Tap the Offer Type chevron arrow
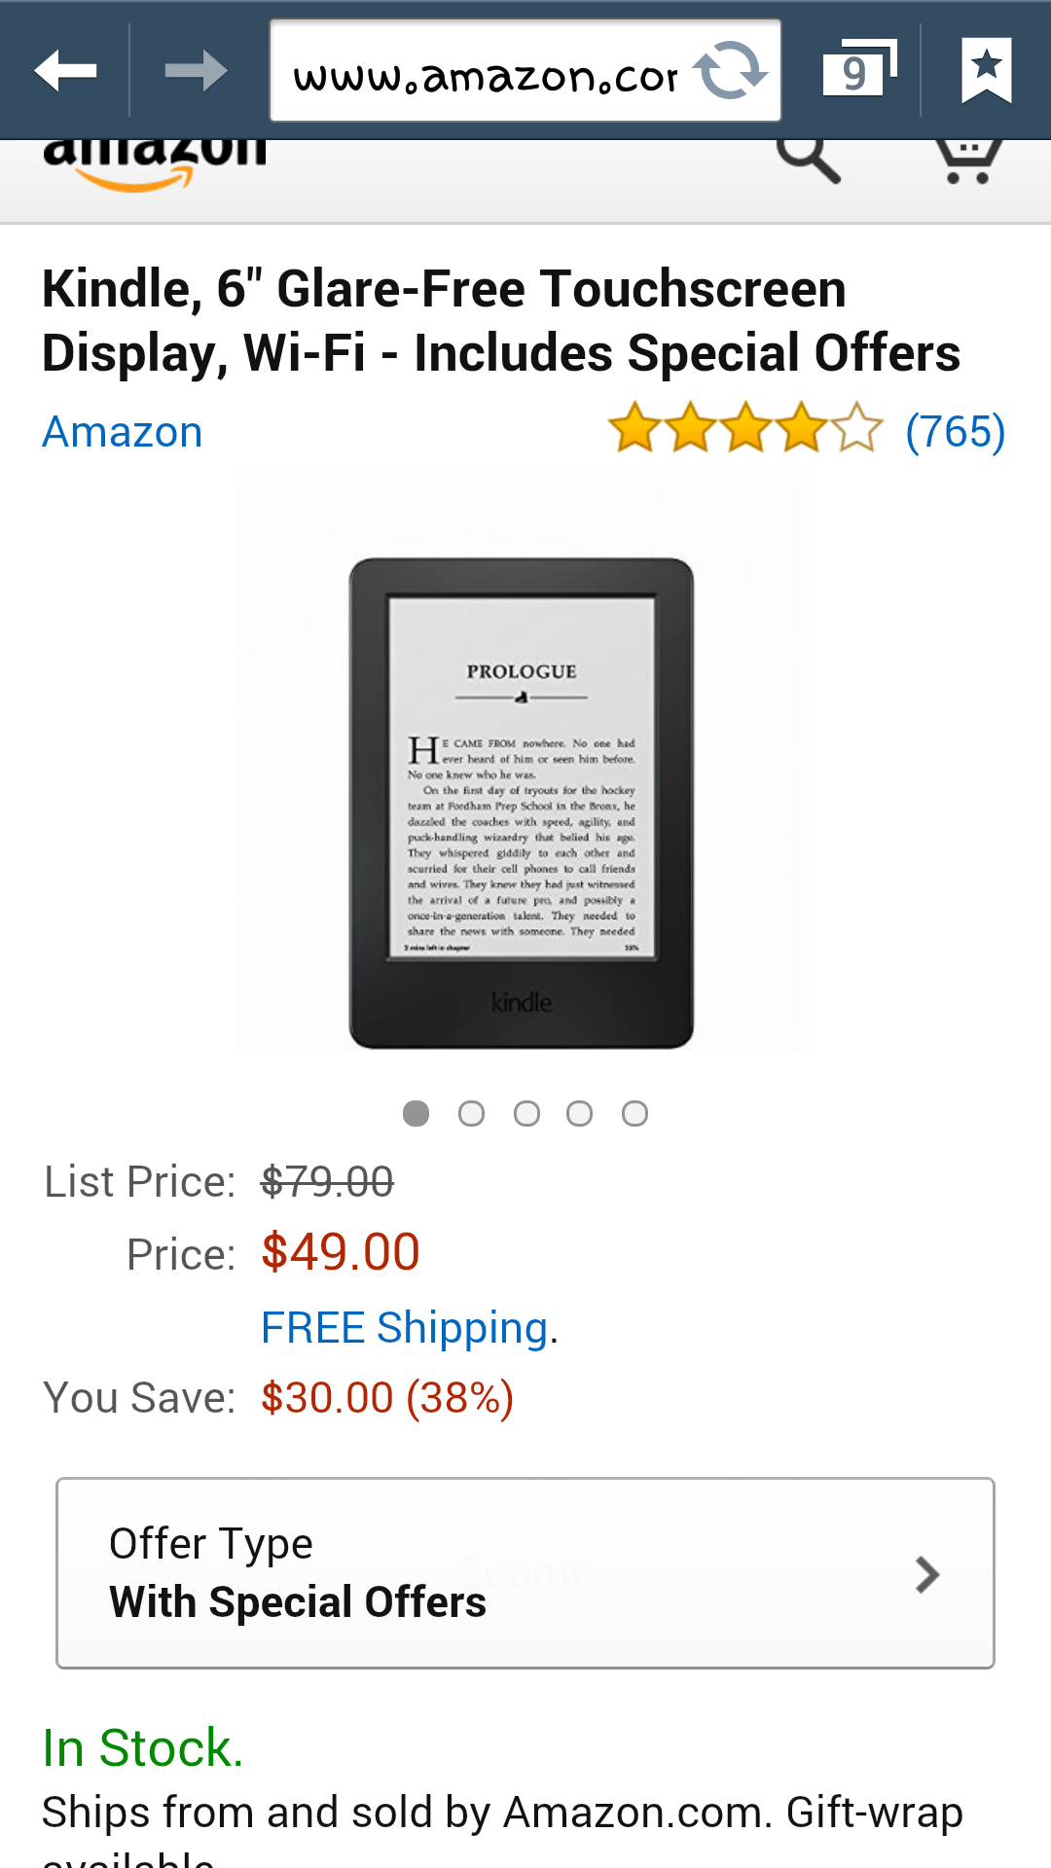Image resolution: width=1051 pixels, height=1868 pixels. coord(928,1574)
